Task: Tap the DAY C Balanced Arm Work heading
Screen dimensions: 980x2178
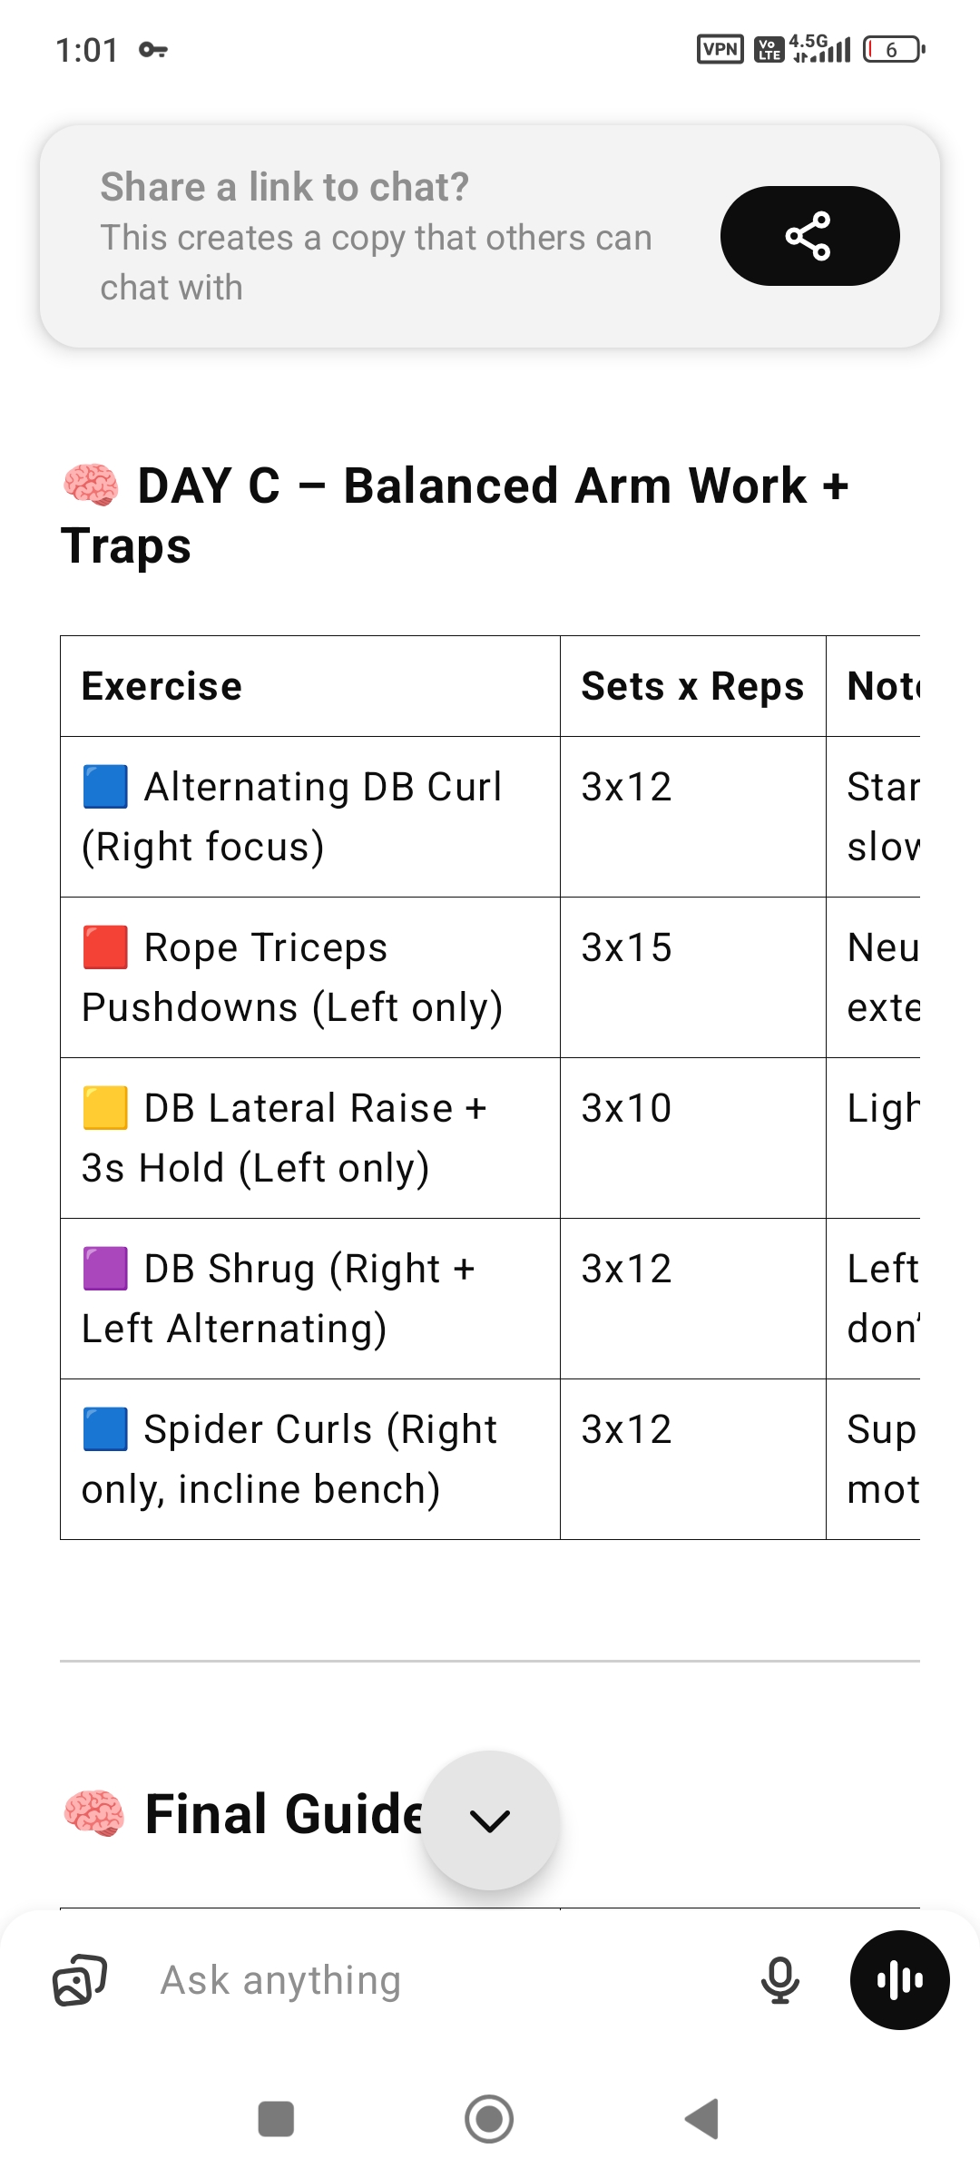Action: pyautogui.click(x=456, y=515)
